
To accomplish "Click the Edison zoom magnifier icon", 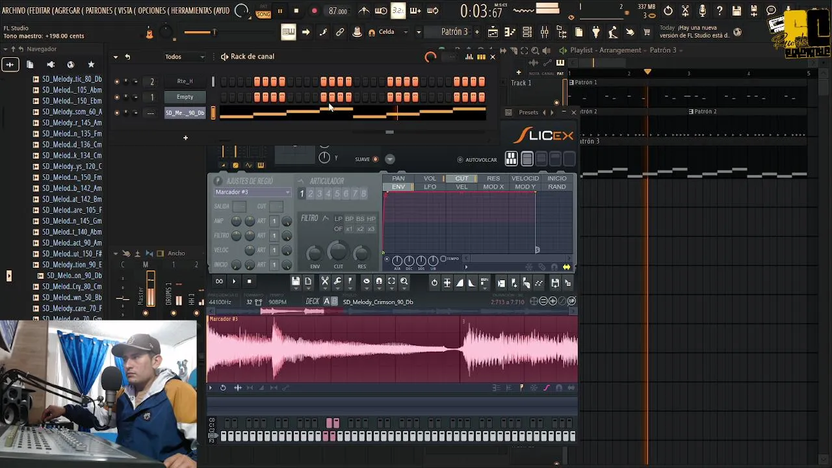I will pyautogui.click(x=404, y=281).
